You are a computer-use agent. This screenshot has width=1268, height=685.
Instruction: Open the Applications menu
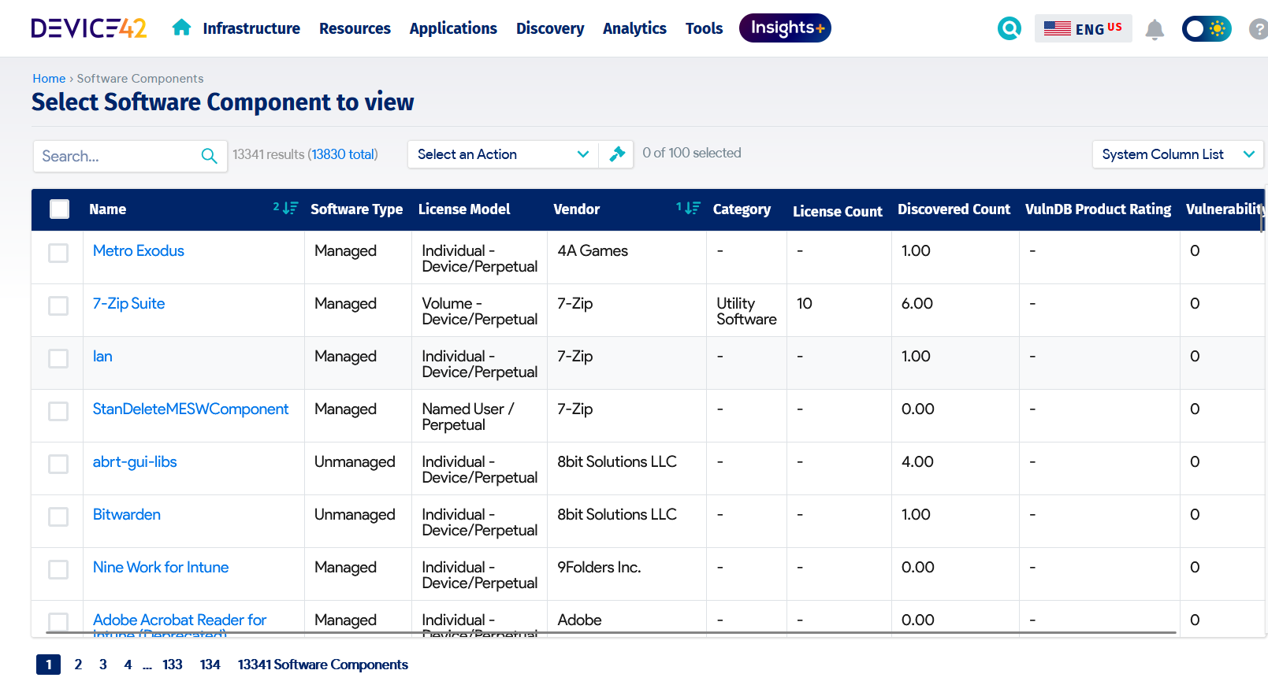[x=453, y=28]
